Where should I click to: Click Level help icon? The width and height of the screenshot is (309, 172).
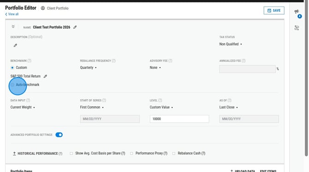[160, 100]
